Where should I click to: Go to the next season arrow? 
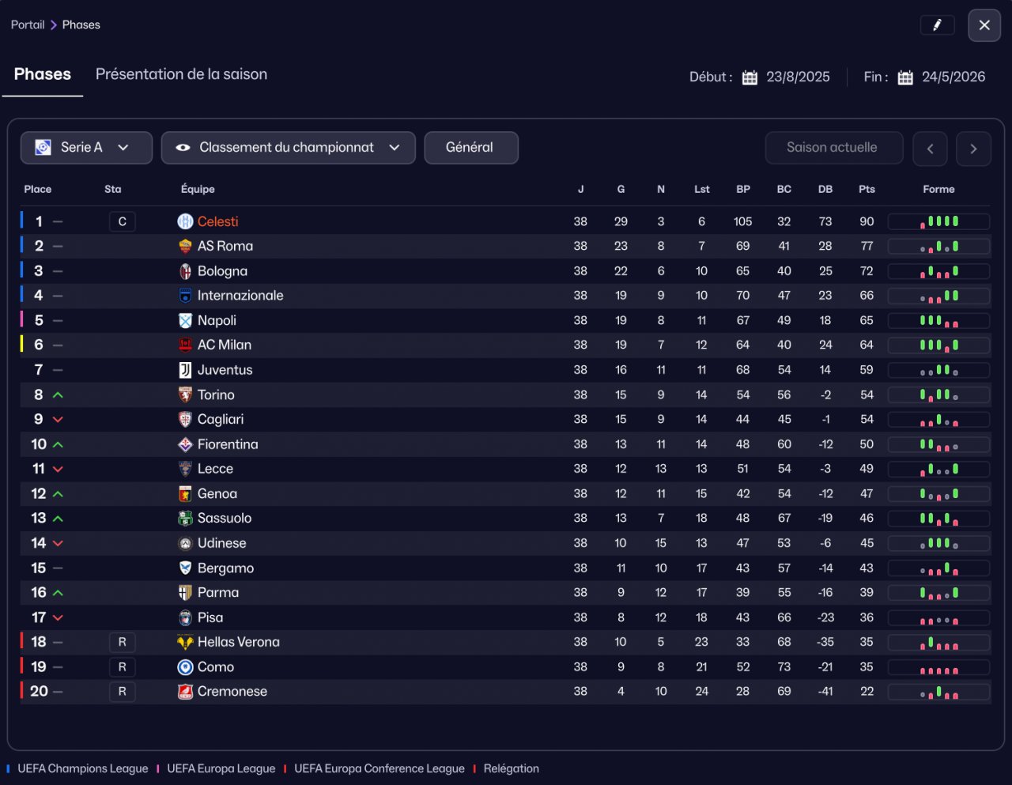click(x=973, y=149)
